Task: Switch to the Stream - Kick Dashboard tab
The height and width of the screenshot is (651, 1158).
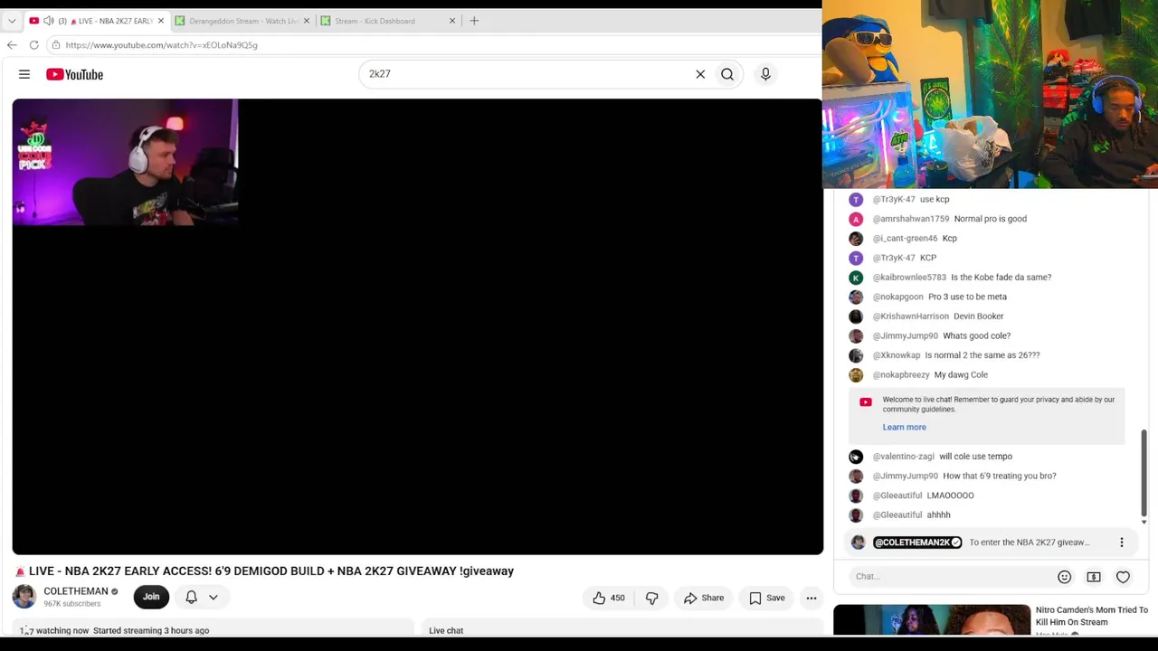Action: tap(389, 21)
